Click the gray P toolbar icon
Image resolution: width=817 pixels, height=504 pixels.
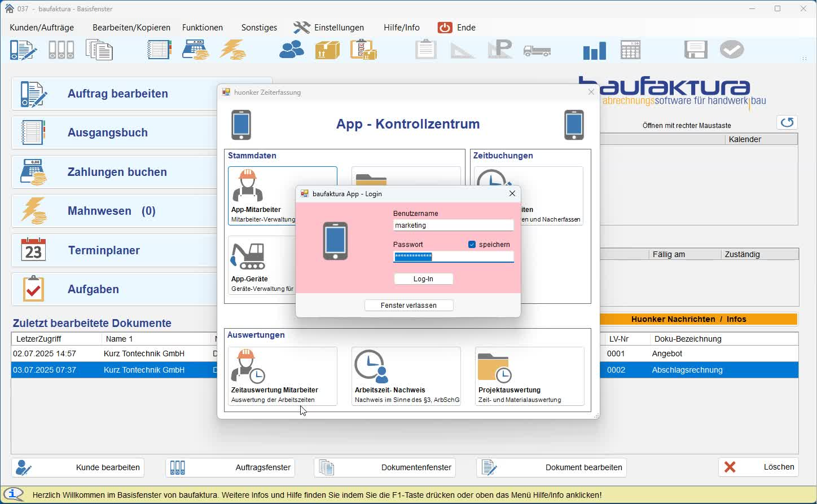coord(500,50)
